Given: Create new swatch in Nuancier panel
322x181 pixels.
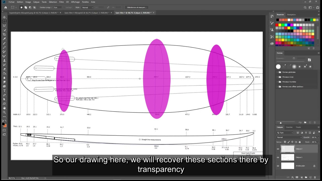Looking at the screenshot, I should click(x=309, y=48).
